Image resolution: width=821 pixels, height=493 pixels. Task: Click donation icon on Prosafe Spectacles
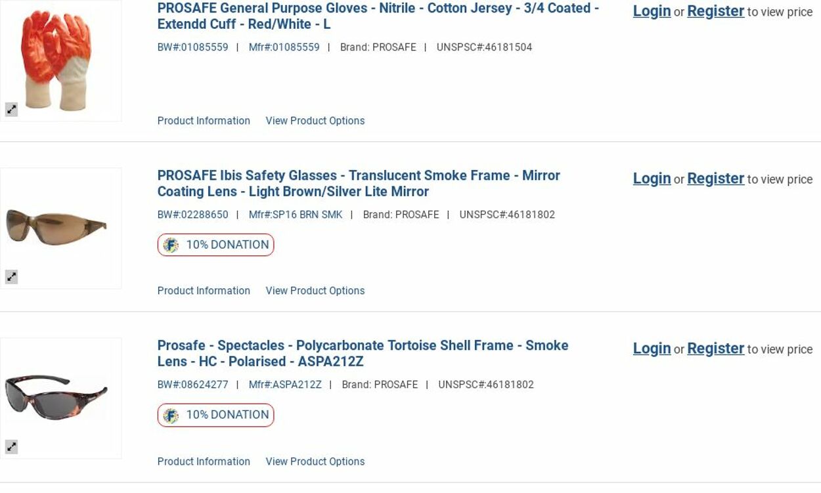[x=171, y=415]
